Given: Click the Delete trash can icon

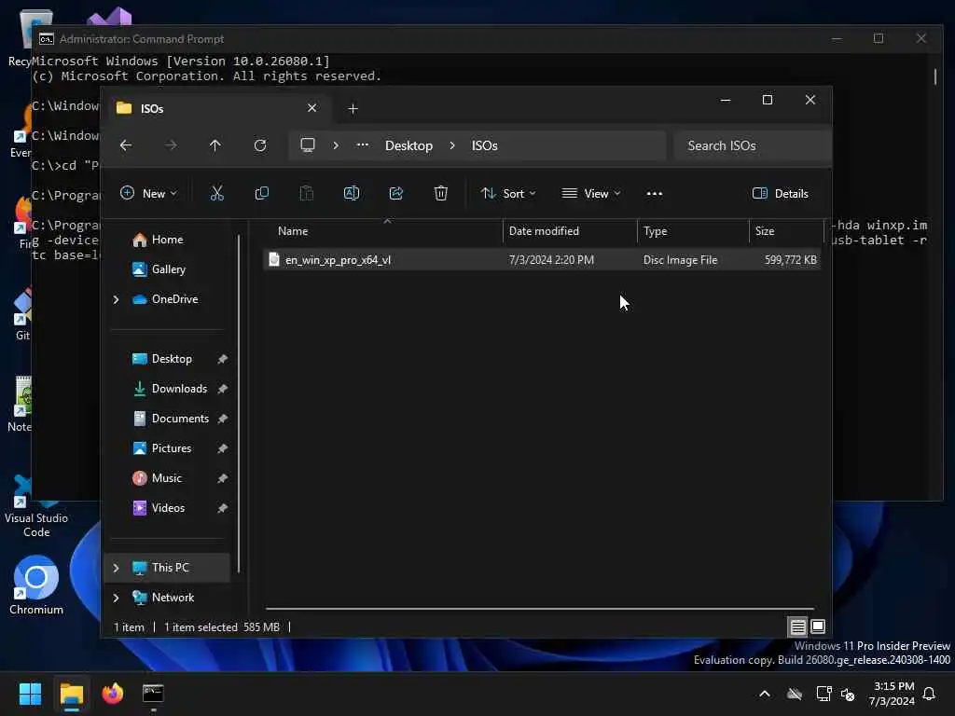Looking at the screenshot, I should pos(441,194).
